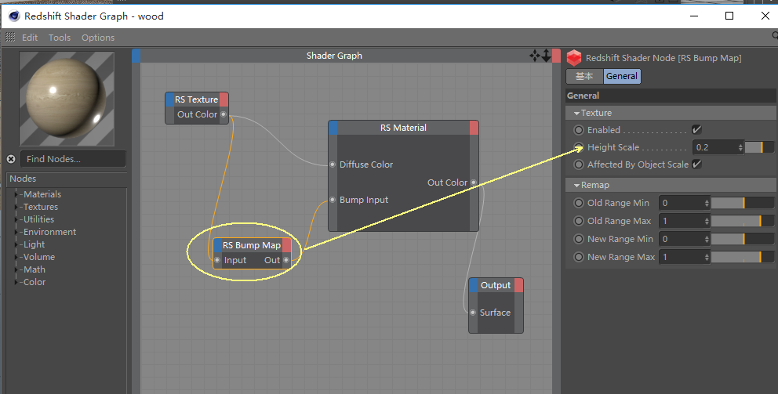Toggle the Enabled checkbox
This screenshot has width=778, height=394.
696,130
